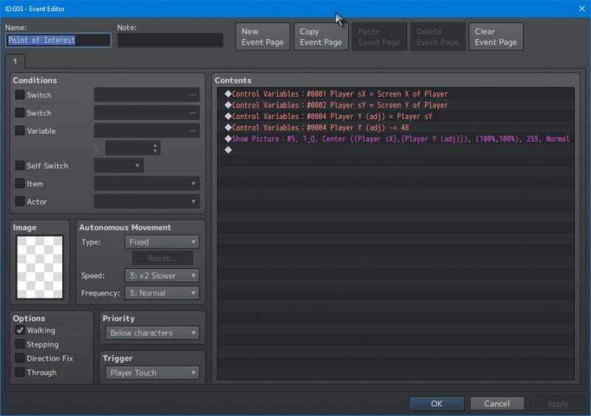
Task: Enable the Variable condition checkbox
Action: click(x=20, y=131)
